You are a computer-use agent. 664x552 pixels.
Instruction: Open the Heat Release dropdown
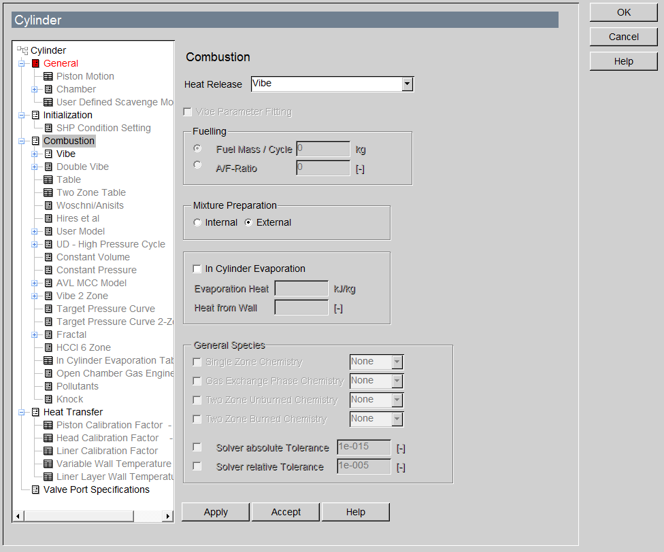[408, 84]
